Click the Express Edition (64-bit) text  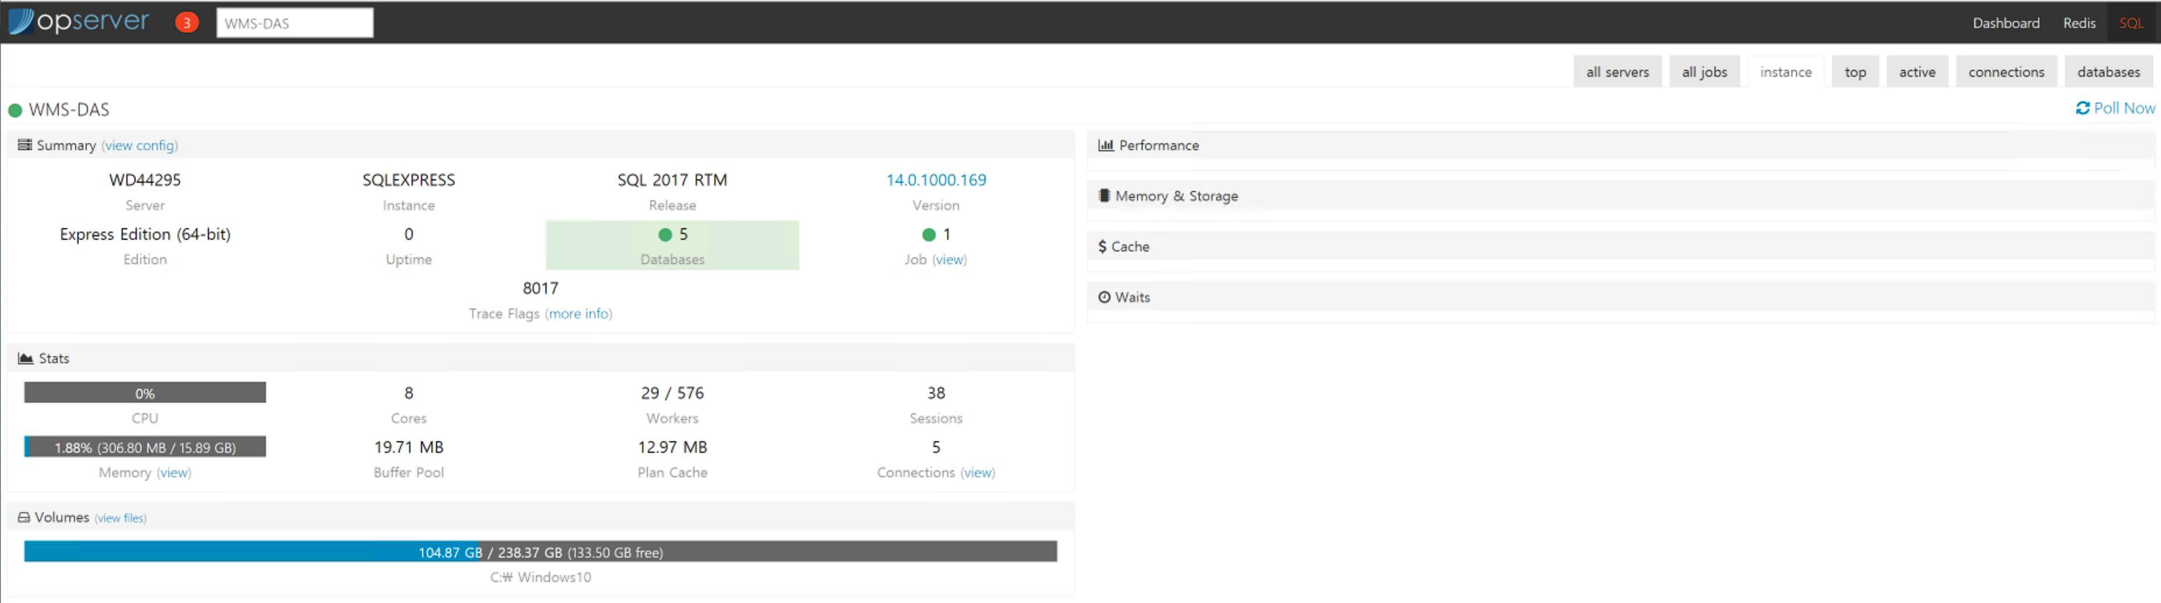click(x=145, y=235)
